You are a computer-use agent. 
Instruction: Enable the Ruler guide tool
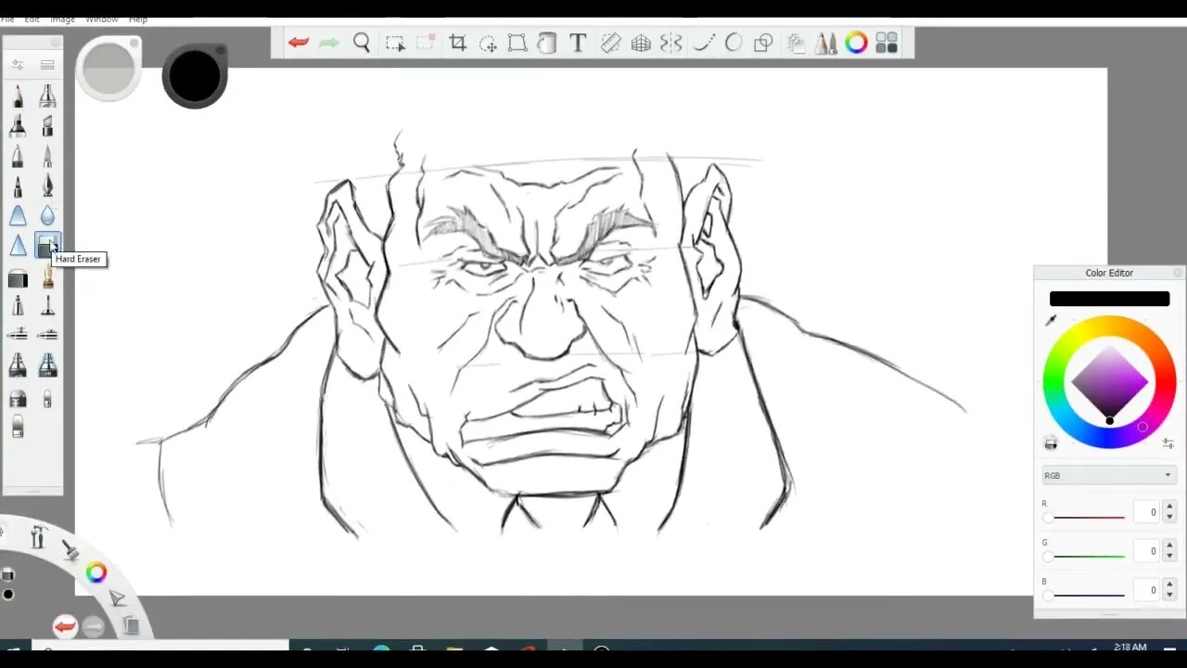tap(610, 43)
